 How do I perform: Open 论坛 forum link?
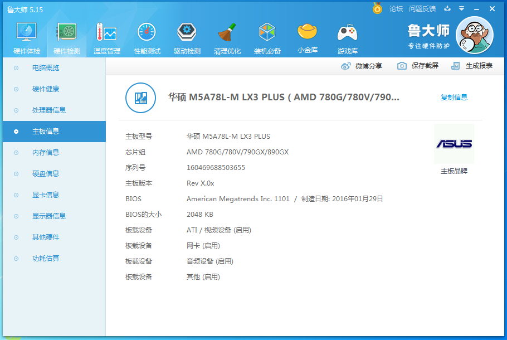click(x=396, y=9)
